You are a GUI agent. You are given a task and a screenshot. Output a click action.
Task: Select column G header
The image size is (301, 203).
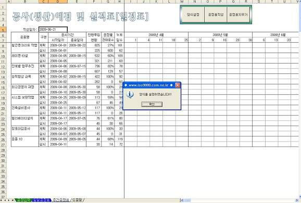(x=108, y=2)
